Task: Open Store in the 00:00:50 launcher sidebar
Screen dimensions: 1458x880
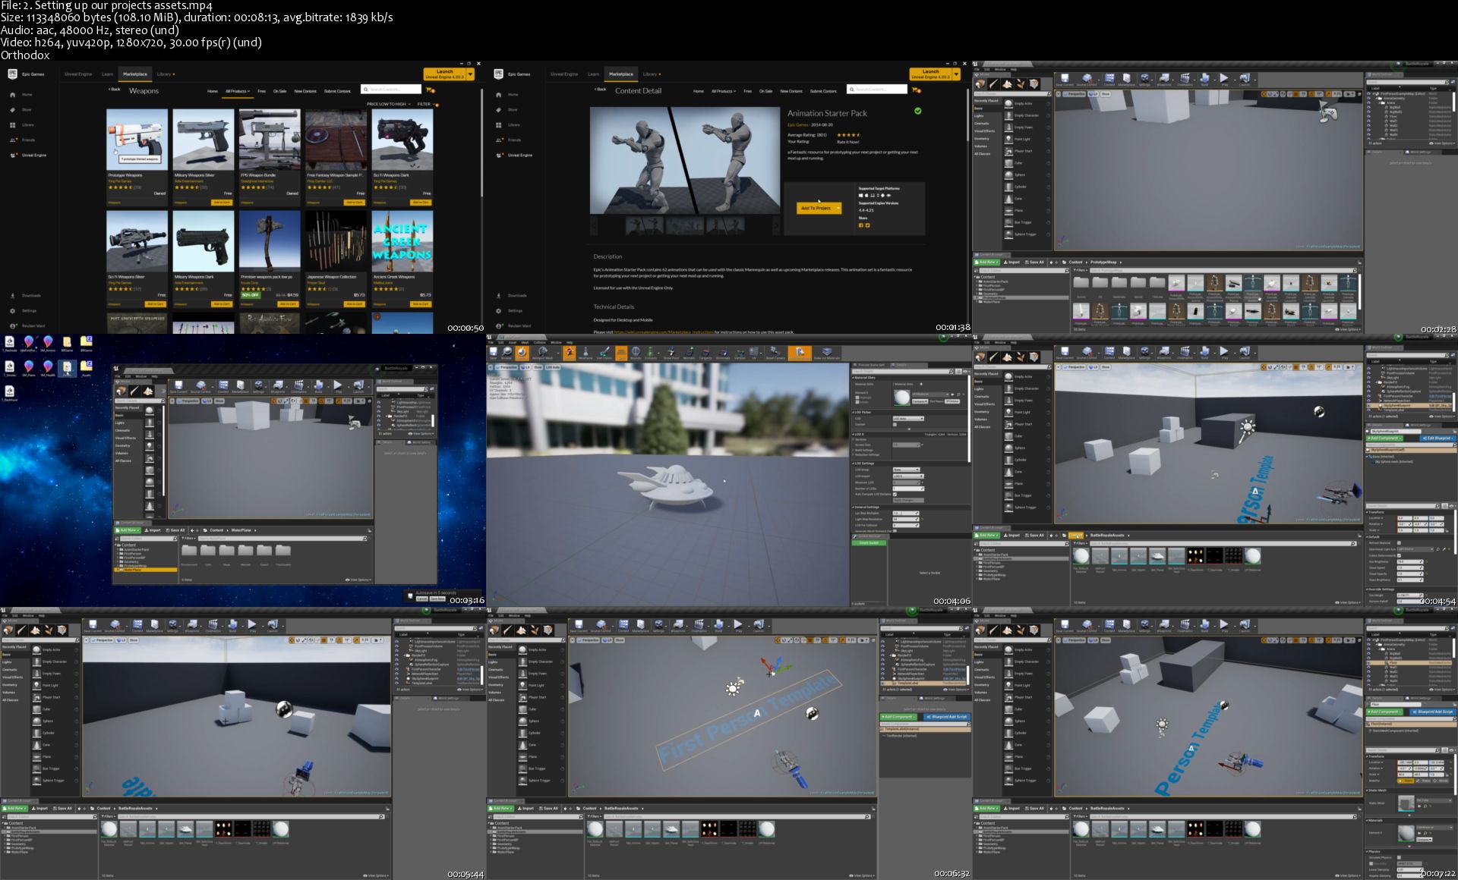Action: [21, 110]
